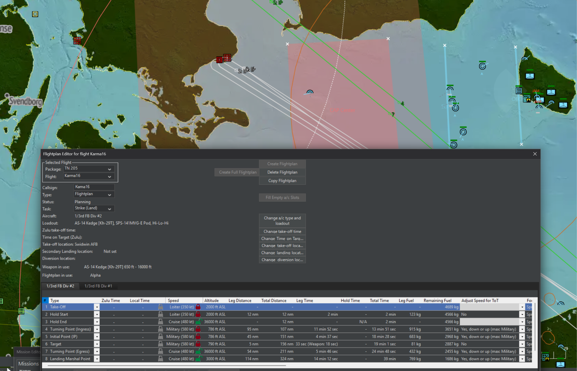Viewport: 577px width, 371px height.
Task: Click the x corner marker at pink zone top-right
Action: (388, 39)
